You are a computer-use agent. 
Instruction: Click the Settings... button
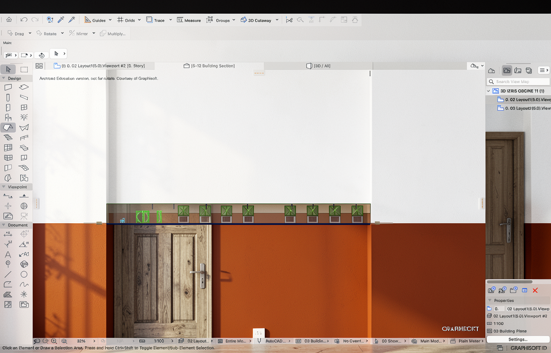[x=517, y=339]
